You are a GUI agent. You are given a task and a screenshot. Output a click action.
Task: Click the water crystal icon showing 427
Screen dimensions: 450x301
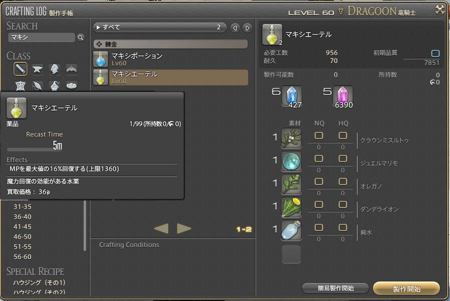(292, 95)
